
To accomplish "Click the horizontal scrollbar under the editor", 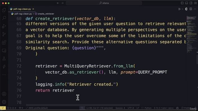I will click(x=83, y=105).
